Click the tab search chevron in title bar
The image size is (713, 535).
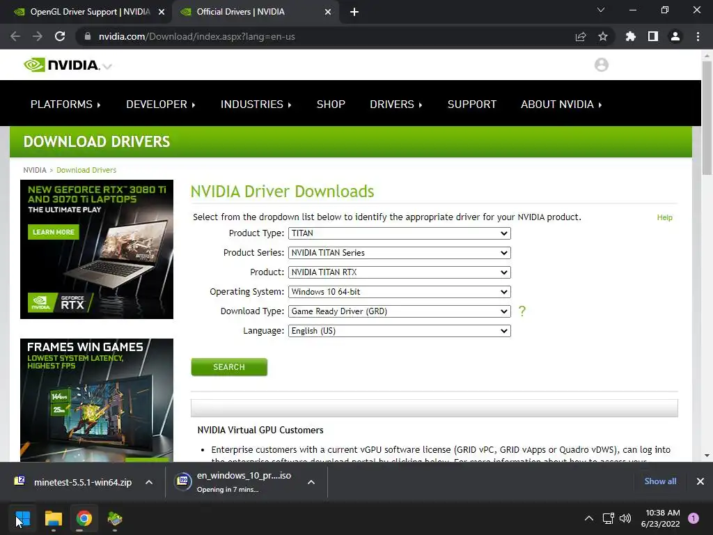point(601,10)
